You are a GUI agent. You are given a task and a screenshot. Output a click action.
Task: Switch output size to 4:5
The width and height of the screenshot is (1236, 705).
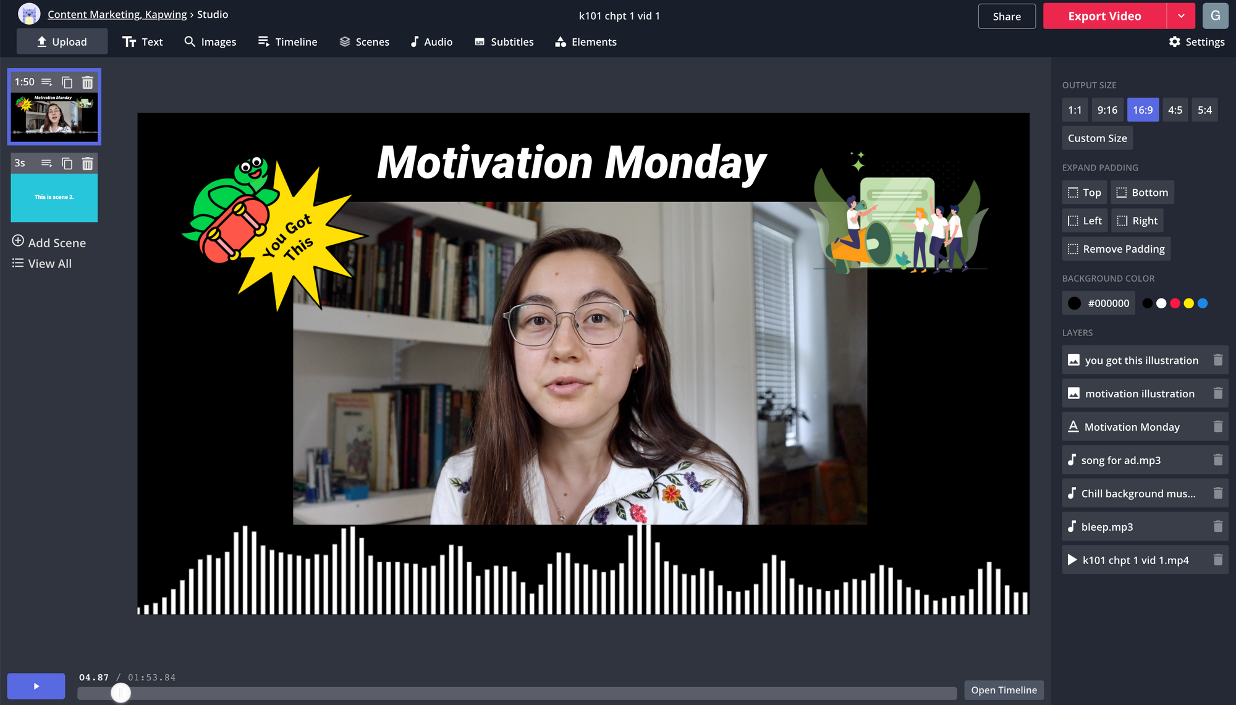[1174, 110]
